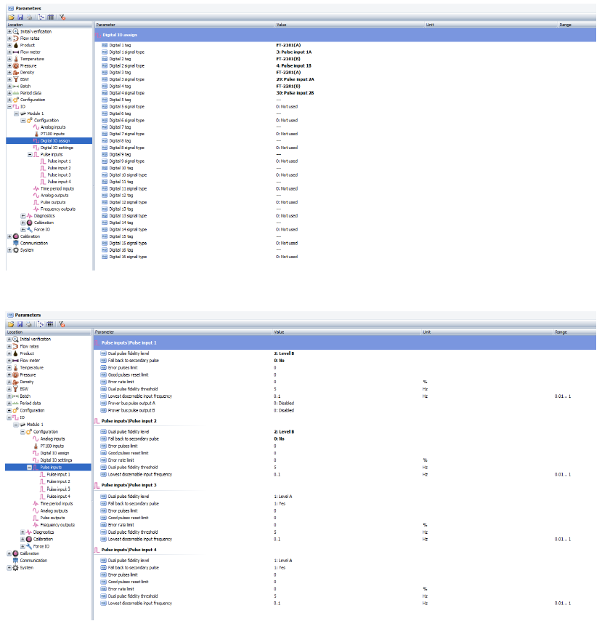This screenshot has width=602, height=637.
Task: Expand Flow meter node in Digital IO assign window
Action: pyautogui.click(x=9, y=52)
